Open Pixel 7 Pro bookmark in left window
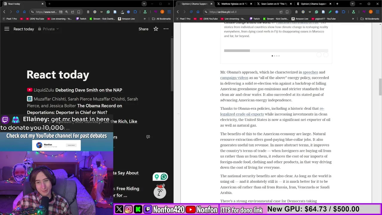Viewport: 382px width, 215px height. 10,19
